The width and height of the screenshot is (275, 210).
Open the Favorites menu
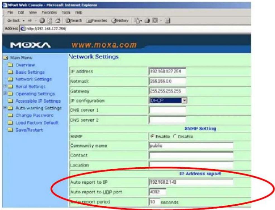[49, 13]
